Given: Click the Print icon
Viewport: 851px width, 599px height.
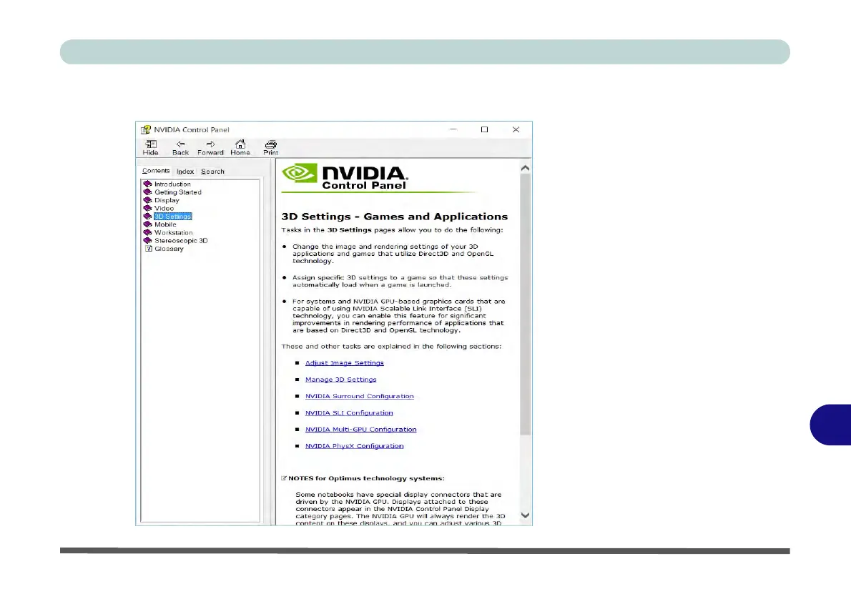Looking at the screenshot, I should [x=270, y=144].
